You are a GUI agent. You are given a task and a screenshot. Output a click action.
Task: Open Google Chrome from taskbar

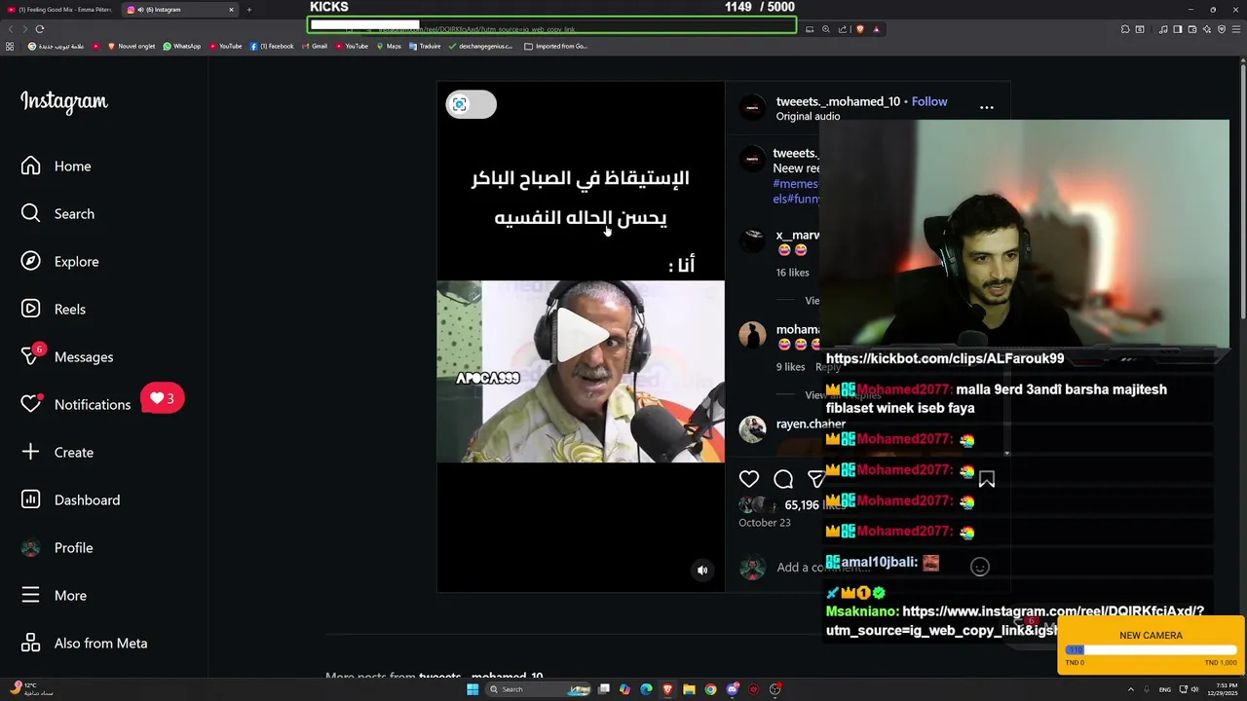point(710,689)
